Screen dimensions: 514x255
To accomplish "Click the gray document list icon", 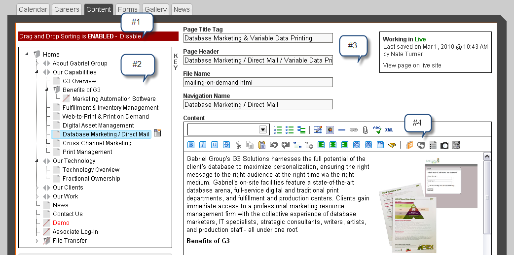I will pos(433,145).
